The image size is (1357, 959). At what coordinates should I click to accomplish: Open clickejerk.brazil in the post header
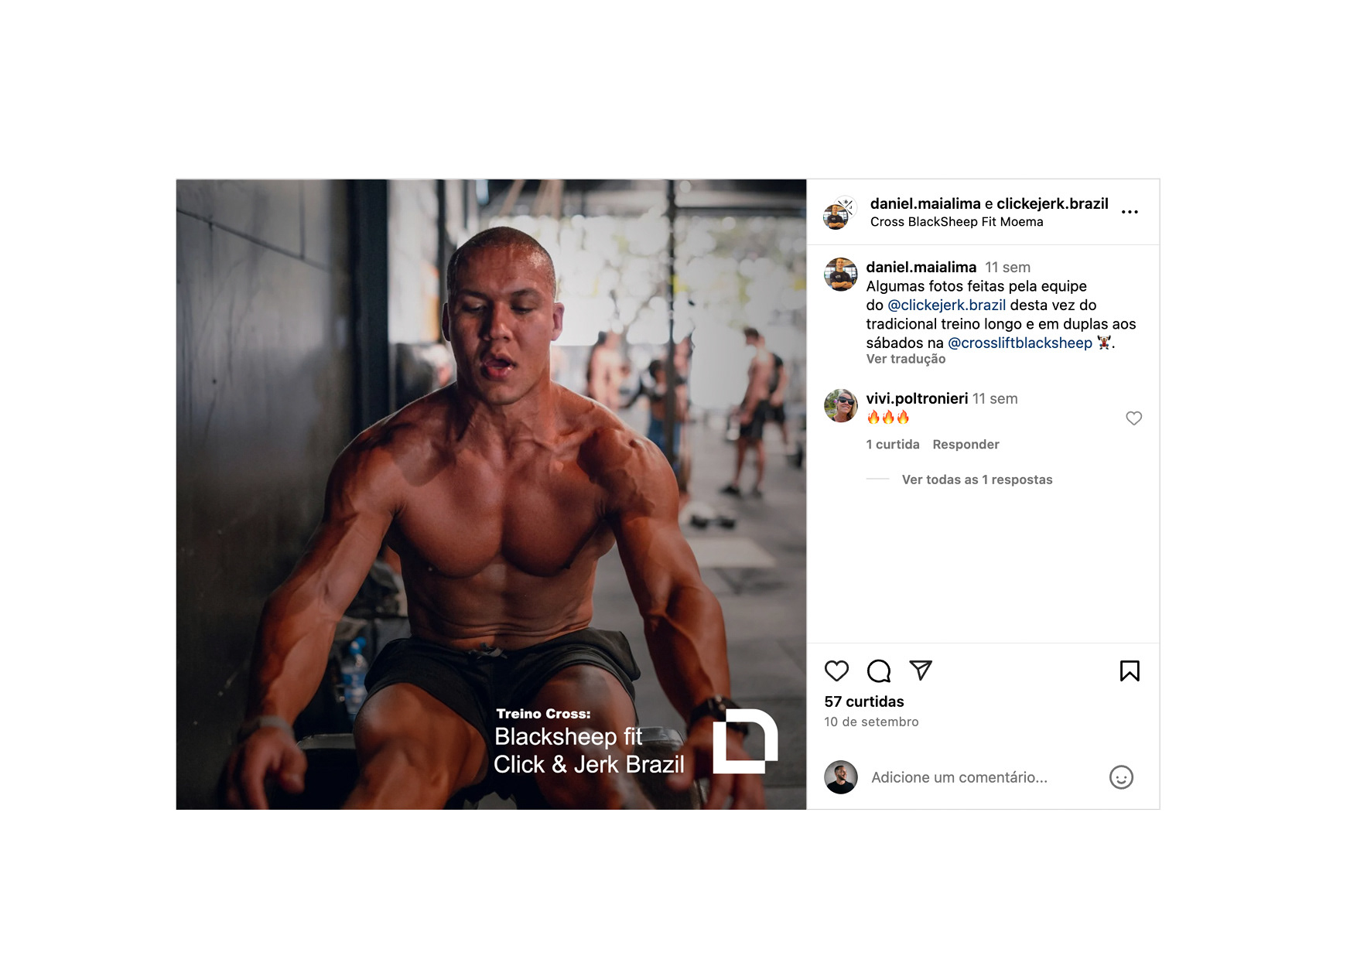[1052, 203]
